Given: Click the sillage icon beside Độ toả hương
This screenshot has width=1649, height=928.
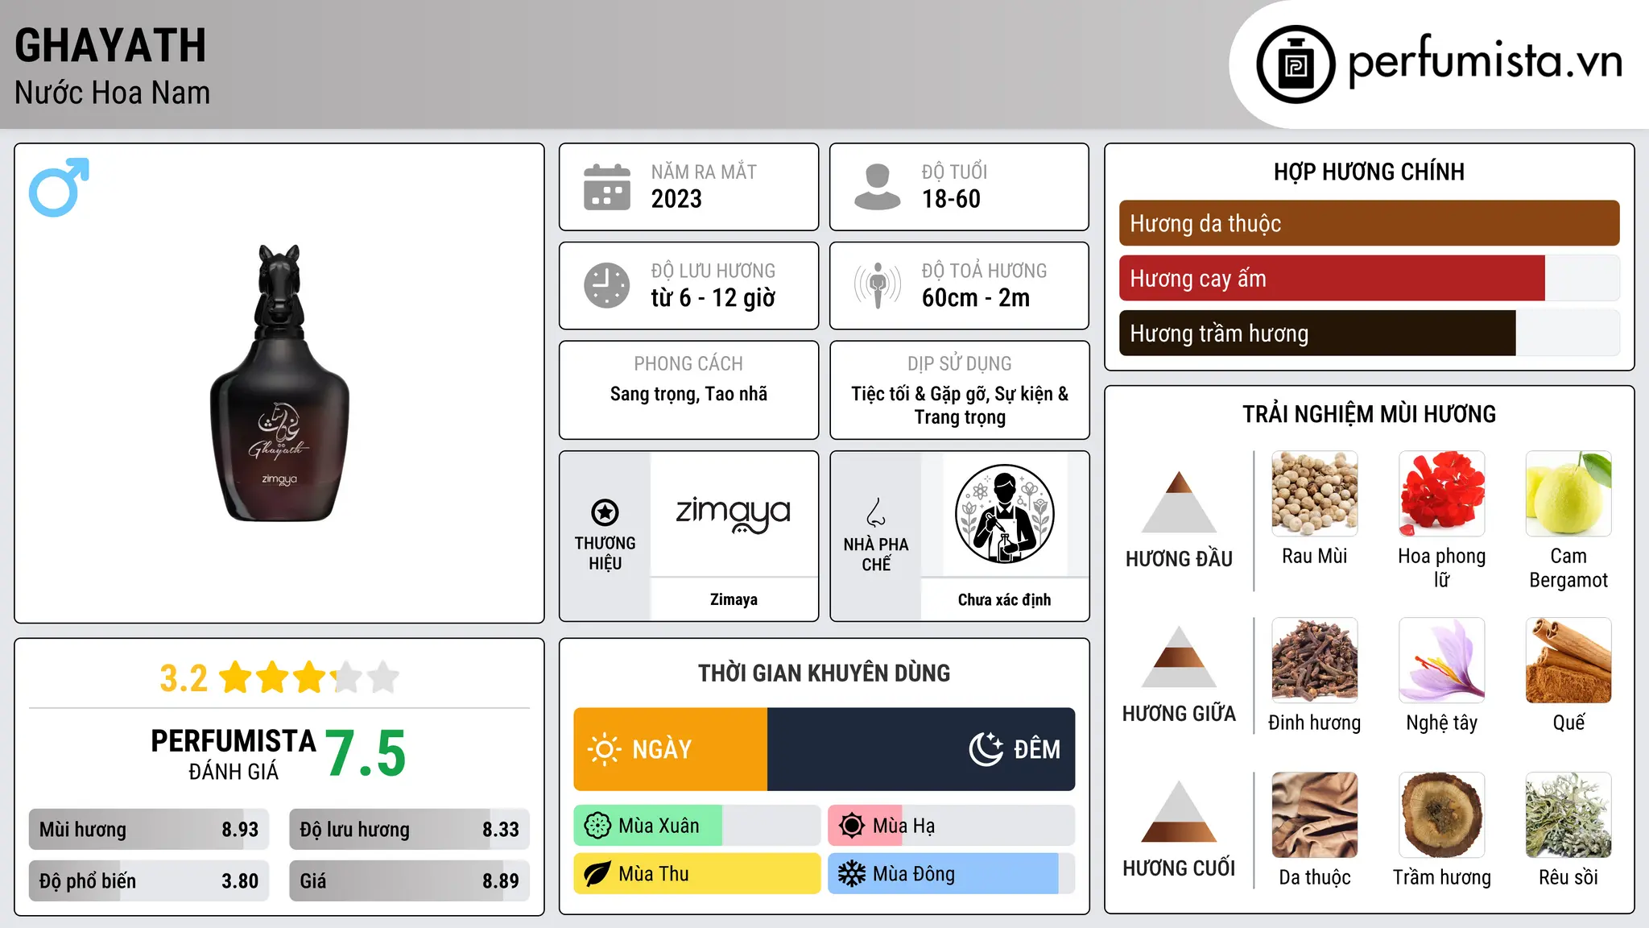Looking at the screenshot, I should point(877,285).
